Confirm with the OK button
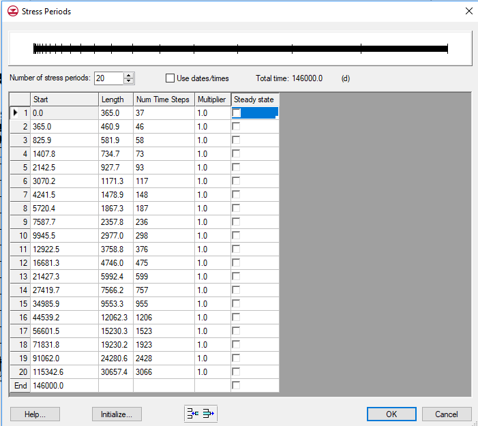Image resolution: width=478 pixels, height=426 pixels. (391, 414)
